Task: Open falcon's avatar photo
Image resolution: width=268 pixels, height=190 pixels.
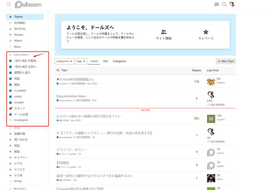Action: [x=211, y=178]
